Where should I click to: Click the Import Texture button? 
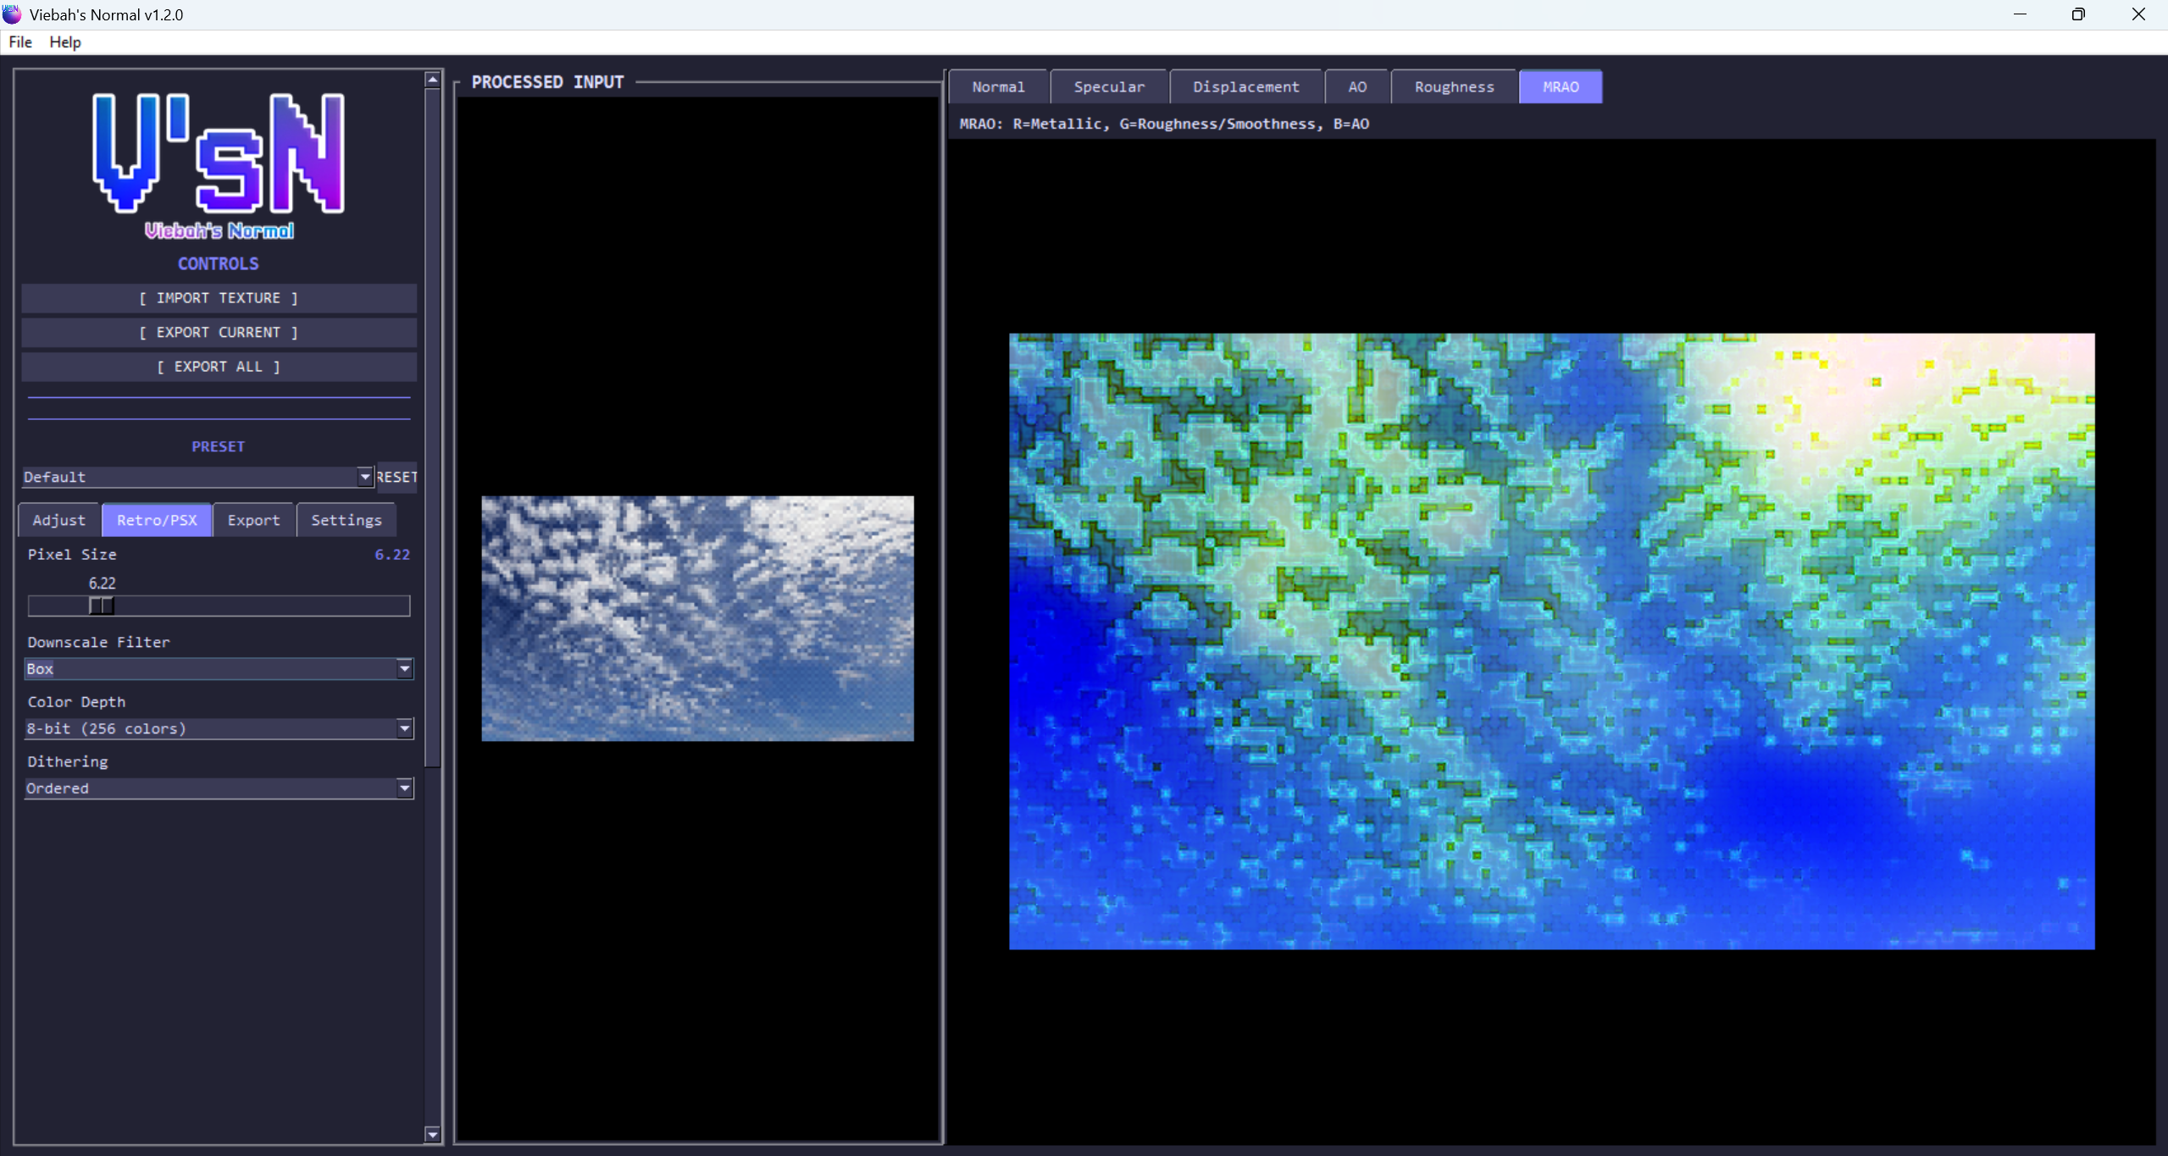coord(219,298)
